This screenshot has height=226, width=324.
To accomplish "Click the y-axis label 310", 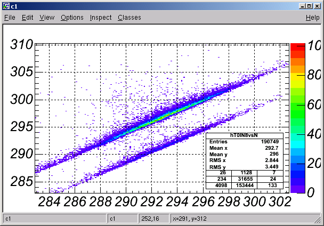I will (21, 44).
